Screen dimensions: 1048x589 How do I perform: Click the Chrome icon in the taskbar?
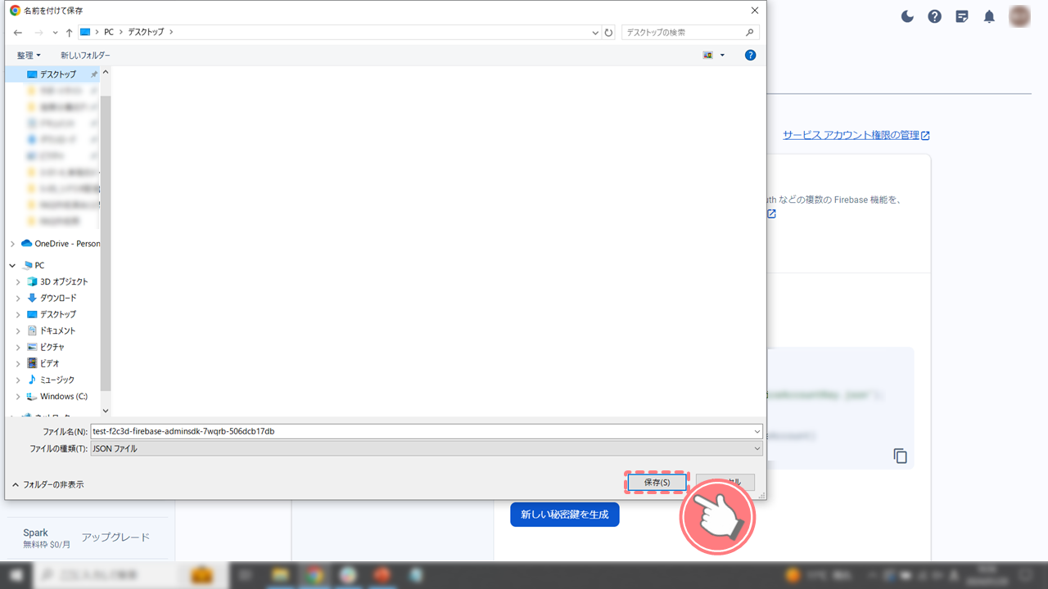314,575
